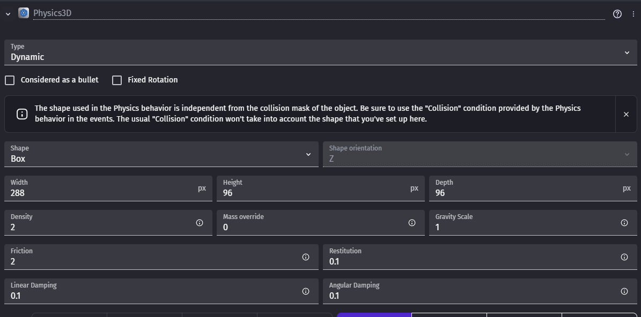The height and width of the screenshot is (317, 641).
Task: Click the Physics3D behavior icon
Action: coord(24,13)
